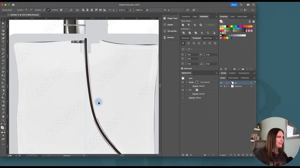Switch to the Color Guide tab
This screenshot has width=300, height=168.
pos(242,17)
